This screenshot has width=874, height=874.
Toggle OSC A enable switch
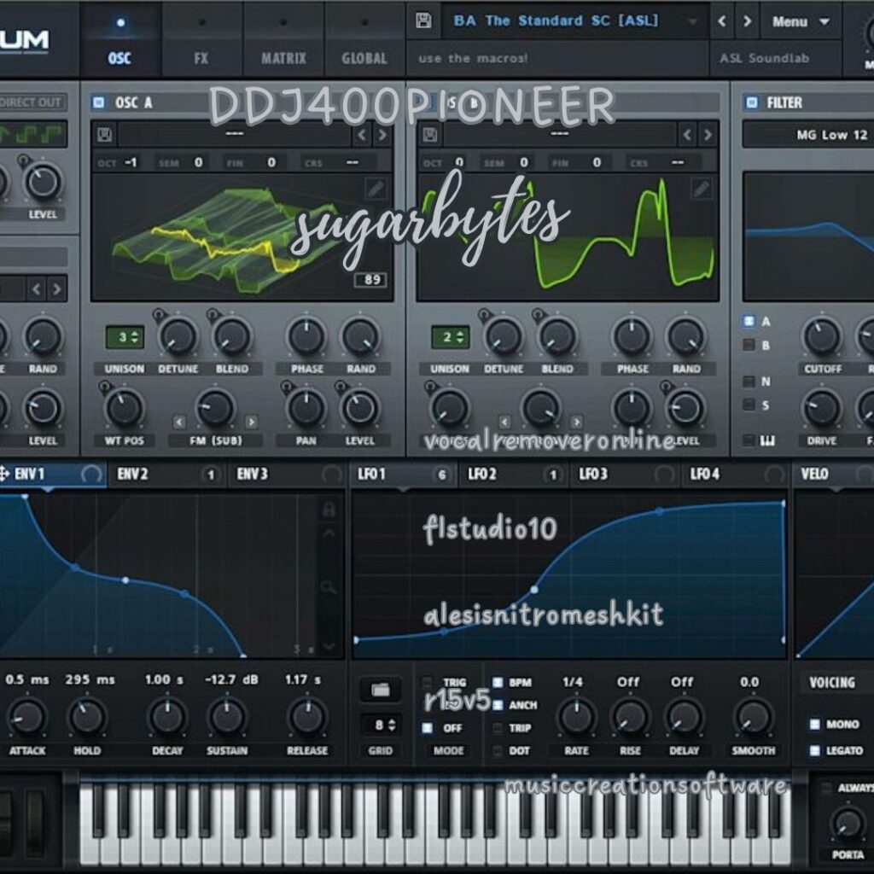click(99, 102)
